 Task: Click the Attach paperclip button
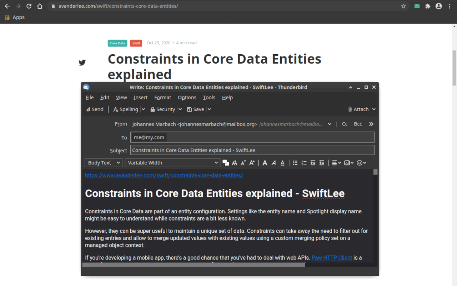[358, 109]
